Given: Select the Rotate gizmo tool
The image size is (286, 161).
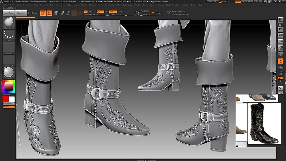Looking at the screenshot, I should tap(68, 13).
